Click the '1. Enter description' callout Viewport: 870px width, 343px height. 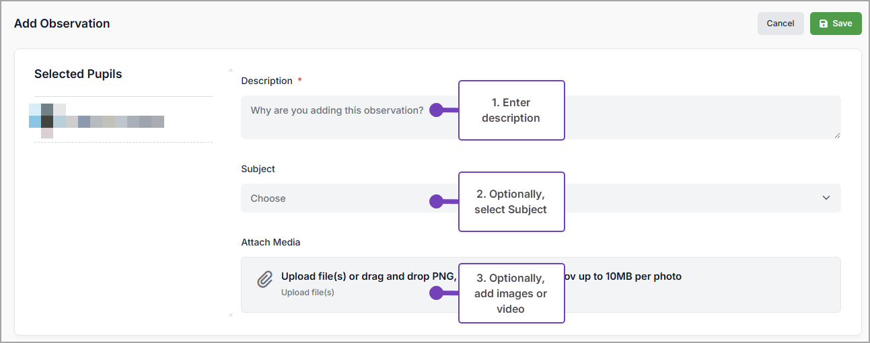coord(511,110)
